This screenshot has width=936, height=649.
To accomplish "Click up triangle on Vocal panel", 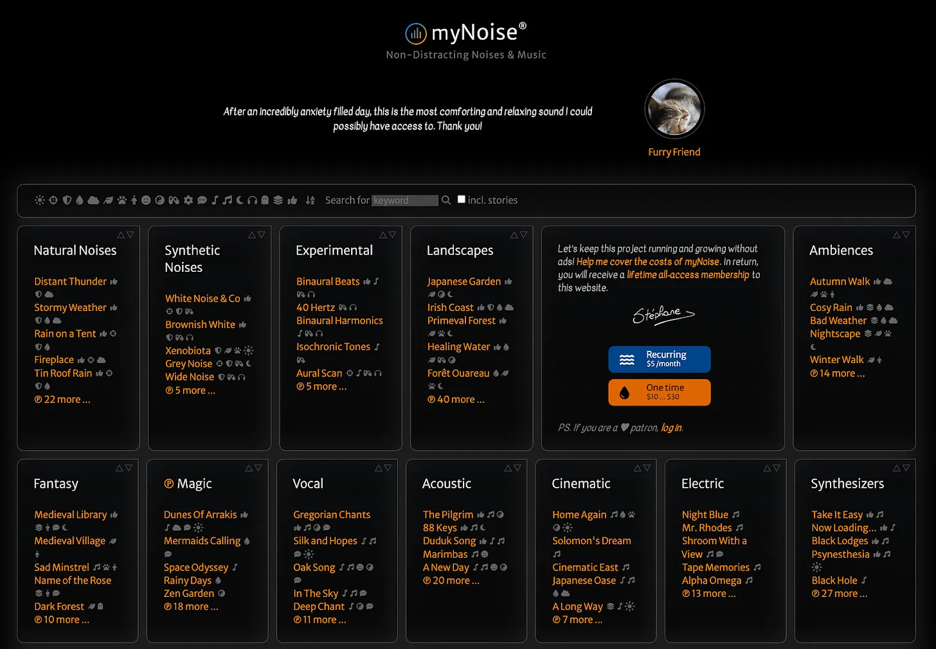I will coord(379,468).
